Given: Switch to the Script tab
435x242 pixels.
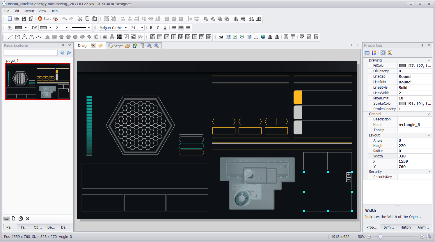Looking at the screenshot, I should (x=116, y=46).
